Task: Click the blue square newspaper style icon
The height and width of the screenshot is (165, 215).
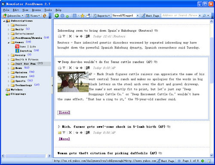Action: pos(74,15)
